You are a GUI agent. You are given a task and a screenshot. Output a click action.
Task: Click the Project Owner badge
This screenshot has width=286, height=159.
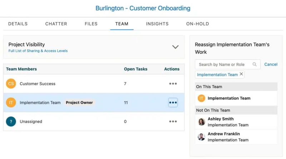tap(79, 102)
